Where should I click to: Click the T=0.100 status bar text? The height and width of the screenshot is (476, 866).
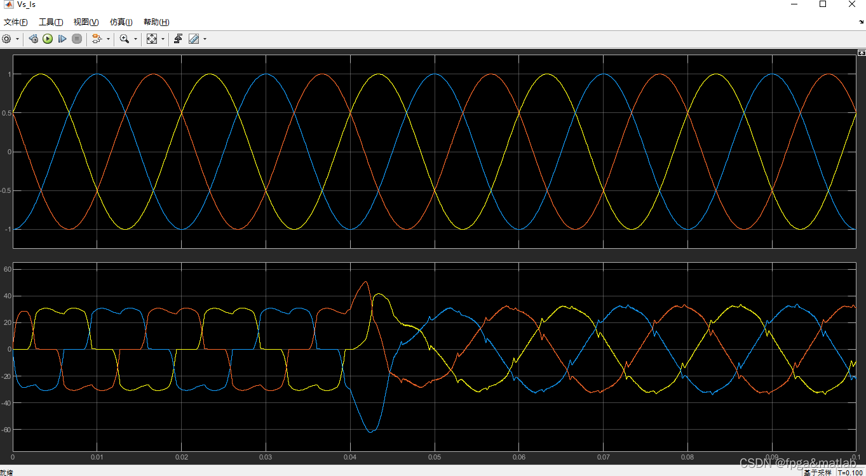[x=850, y=472]
